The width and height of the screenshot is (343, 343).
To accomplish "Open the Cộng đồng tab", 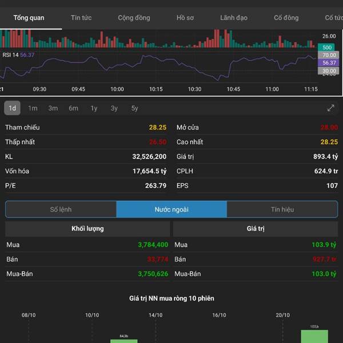I will pyautogui.click(x=134, y=18).
